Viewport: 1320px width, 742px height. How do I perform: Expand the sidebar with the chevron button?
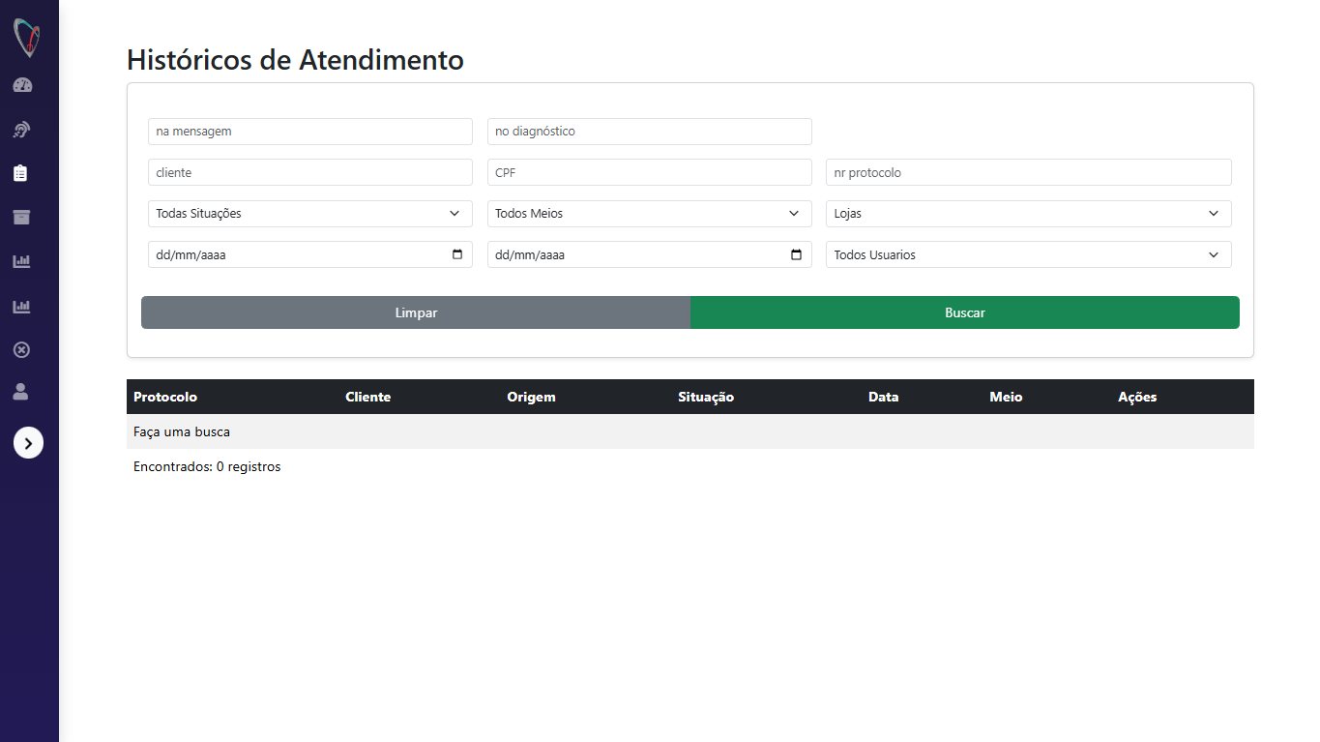tap(28, 443)
